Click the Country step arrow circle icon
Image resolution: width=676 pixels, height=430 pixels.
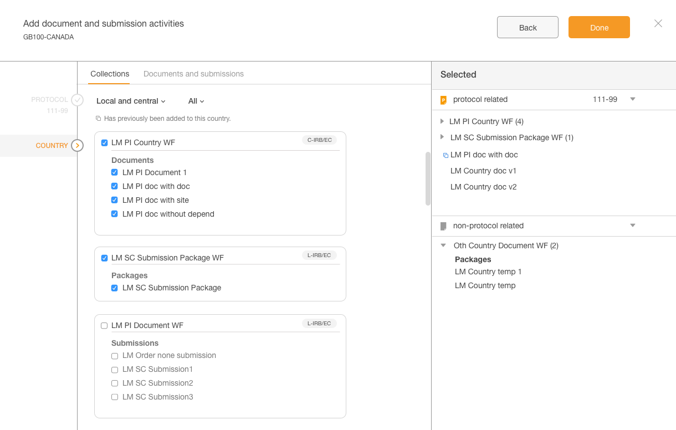pyautogui.click(x=77, y=146)
